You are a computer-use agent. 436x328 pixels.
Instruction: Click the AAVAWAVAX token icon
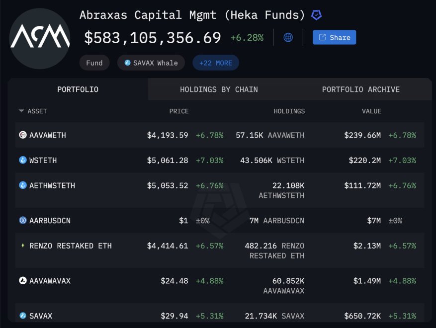22,281
